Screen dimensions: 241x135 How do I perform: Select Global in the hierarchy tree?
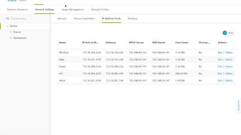click(x=14, y=26)
